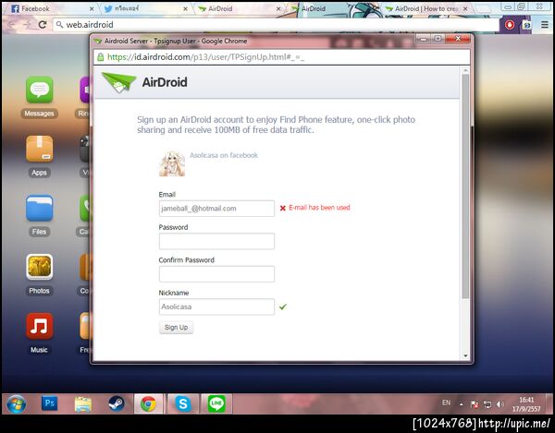The image size is (555, 433).
Task: Open Photoshop from the taskbar
Action: pos(50,403)
